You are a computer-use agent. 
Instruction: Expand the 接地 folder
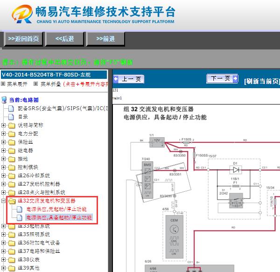(x=3, y=159)
